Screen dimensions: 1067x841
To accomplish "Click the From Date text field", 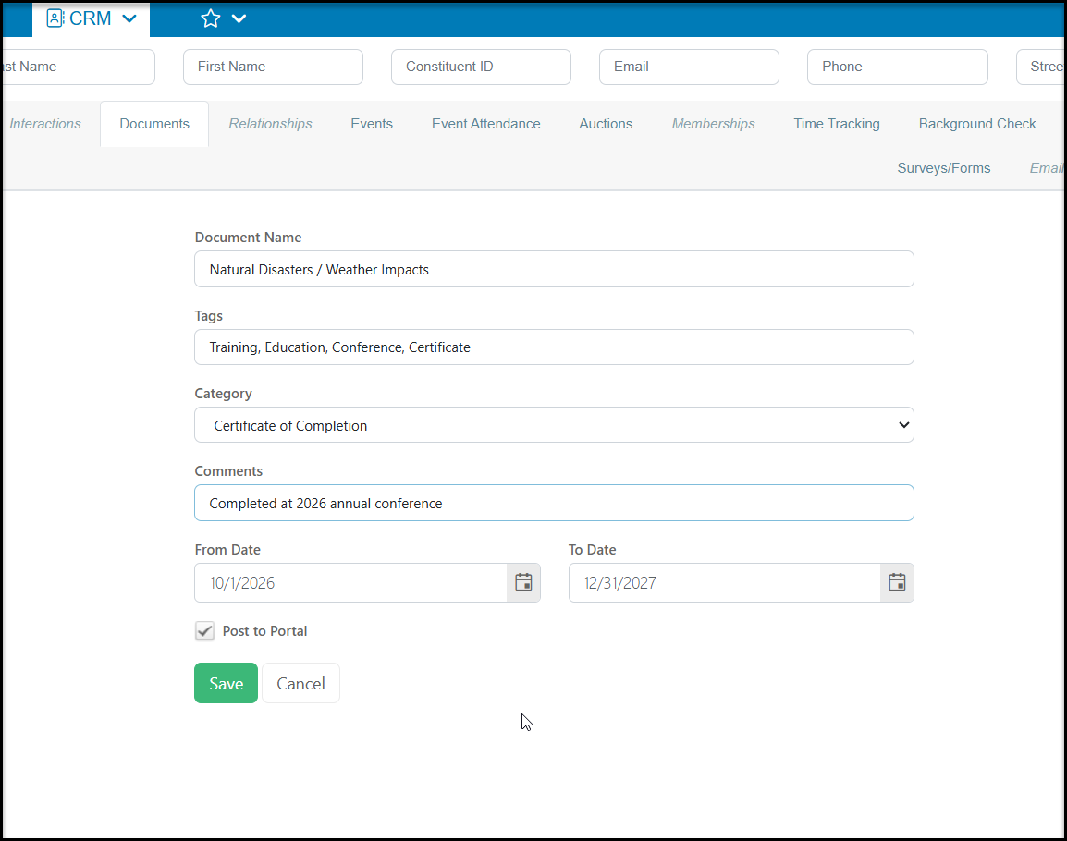I will (x=351, y=582).
